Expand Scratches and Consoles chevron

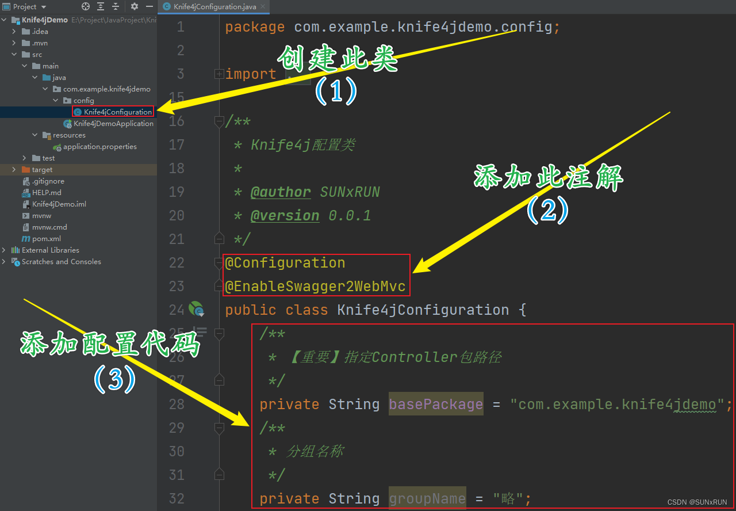pos(5,262)
